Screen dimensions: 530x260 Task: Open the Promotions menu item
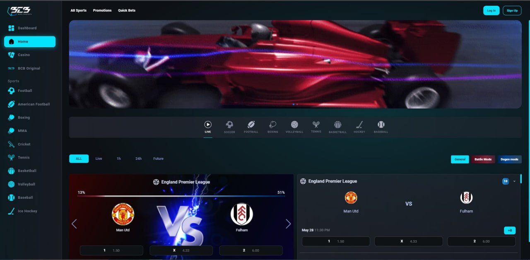[x=102, y=10]
